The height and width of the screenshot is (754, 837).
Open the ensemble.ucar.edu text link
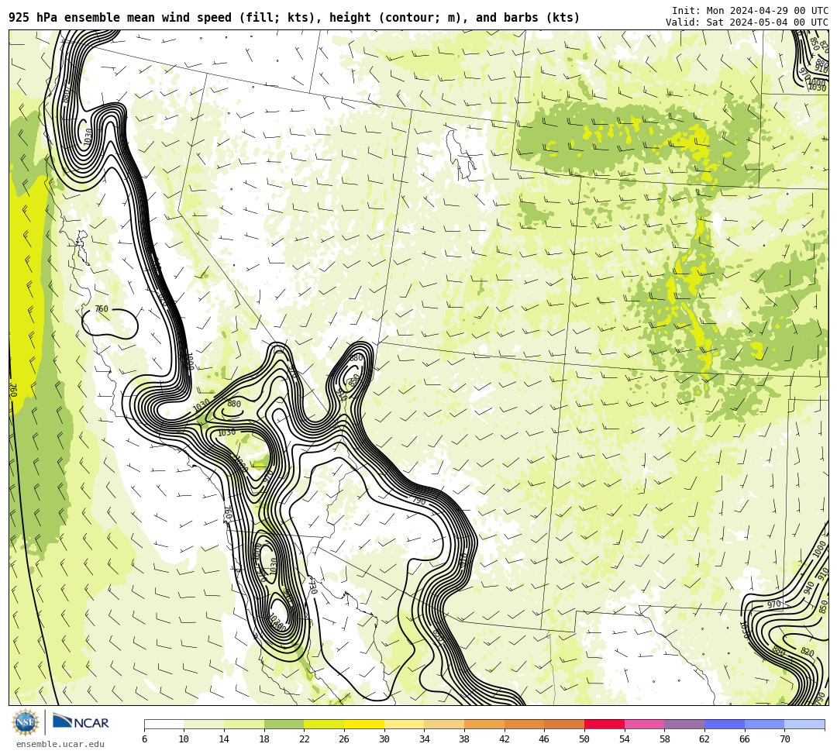(60, 744)
